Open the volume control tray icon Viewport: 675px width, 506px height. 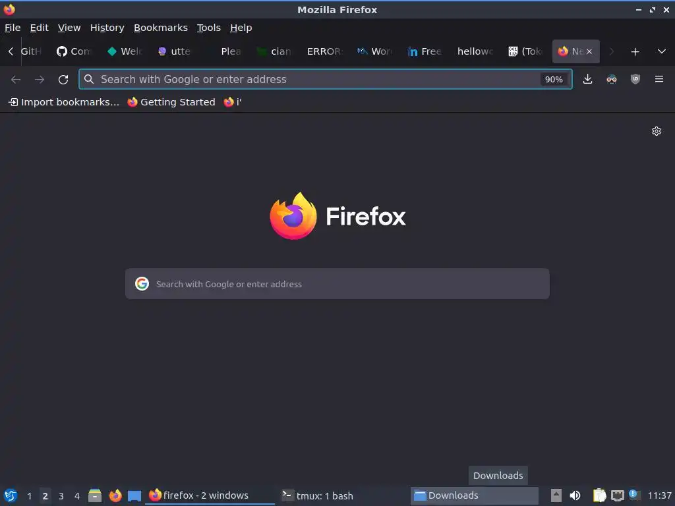pyautogui.click(x=575, y=495)
